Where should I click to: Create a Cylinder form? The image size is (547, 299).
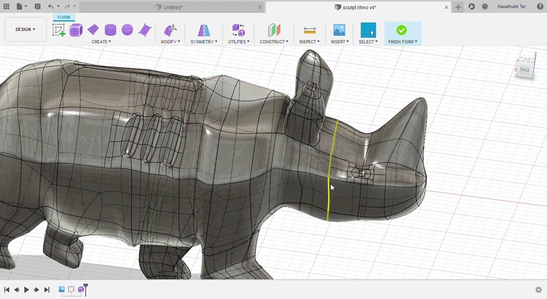point(110,30)
